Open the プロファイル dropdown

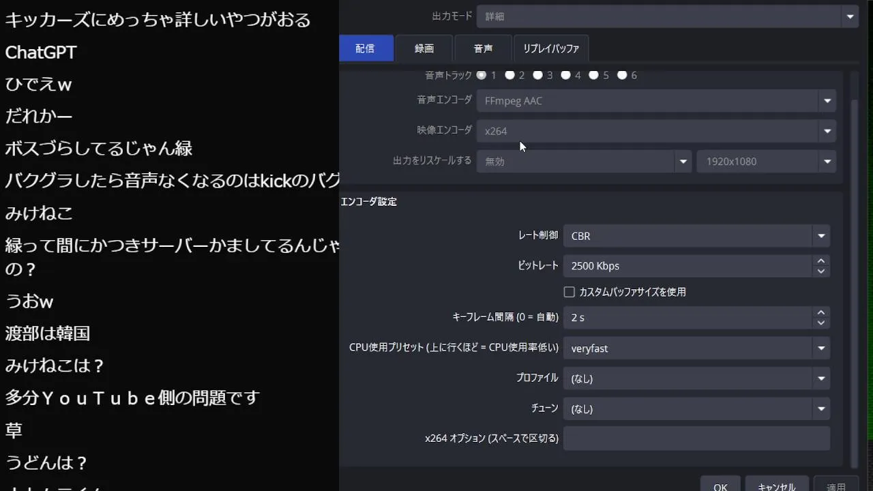(x=696, y=378)
